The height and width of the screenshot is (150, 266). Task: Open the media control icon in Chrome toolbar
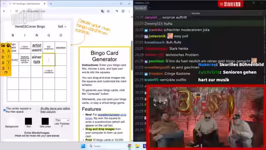coord(117,11)
